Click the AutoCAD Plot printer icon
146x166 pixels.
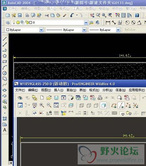point(27,15)
